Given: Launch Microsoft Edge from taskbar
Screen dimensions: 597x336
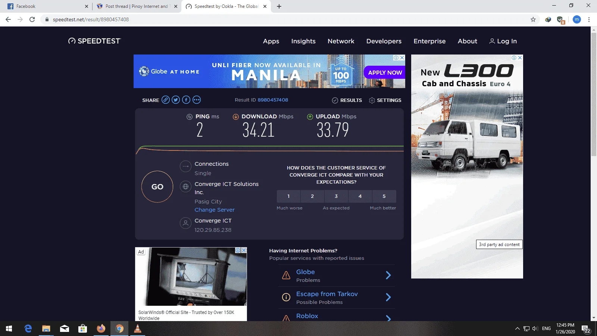Looking at the screenshot, I should 28,329.
